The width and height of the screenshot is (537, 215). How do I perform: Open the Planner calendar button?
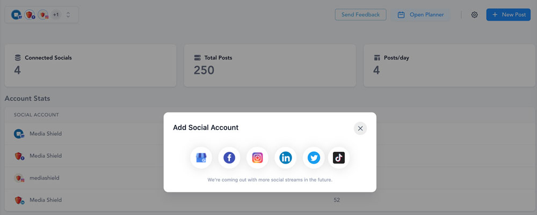click(421, 15)
